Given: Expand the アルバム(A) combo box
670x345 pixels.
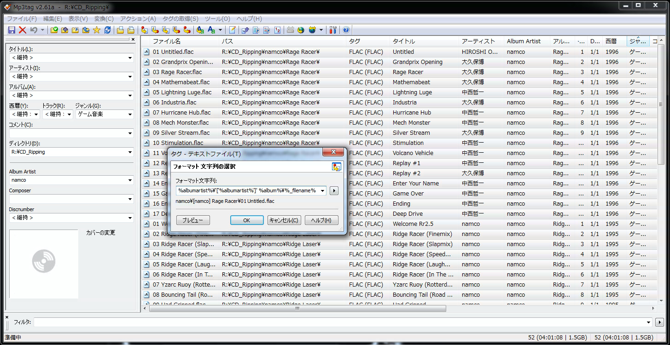Looking at the screenshot, I should point(130,95).
